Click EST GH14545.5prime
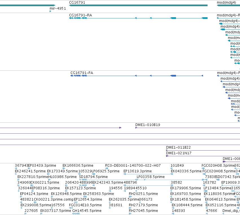Image resolution: width=240 pixels, height=215 pixels. pyautogui.click(x=87, y=211)
